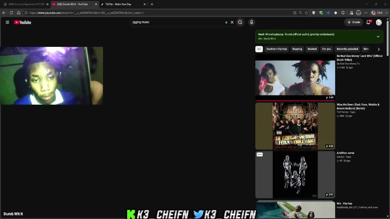The image size is (390, 219).
Task: Reload the current page
Action: (x=11, y=13)
